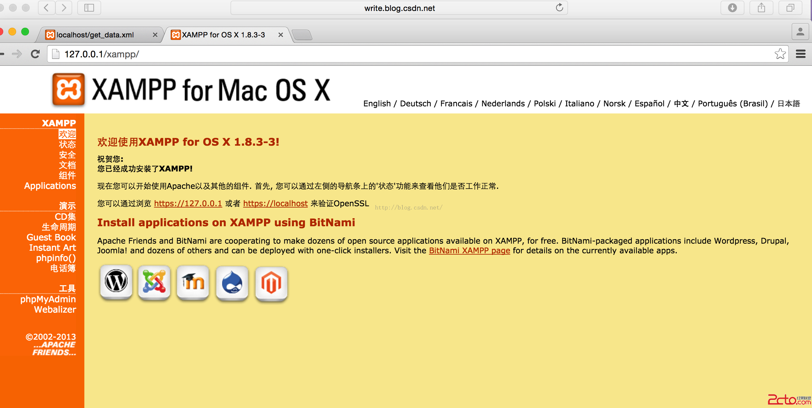Click the Safari downloads icon

[x=732, y=8]
